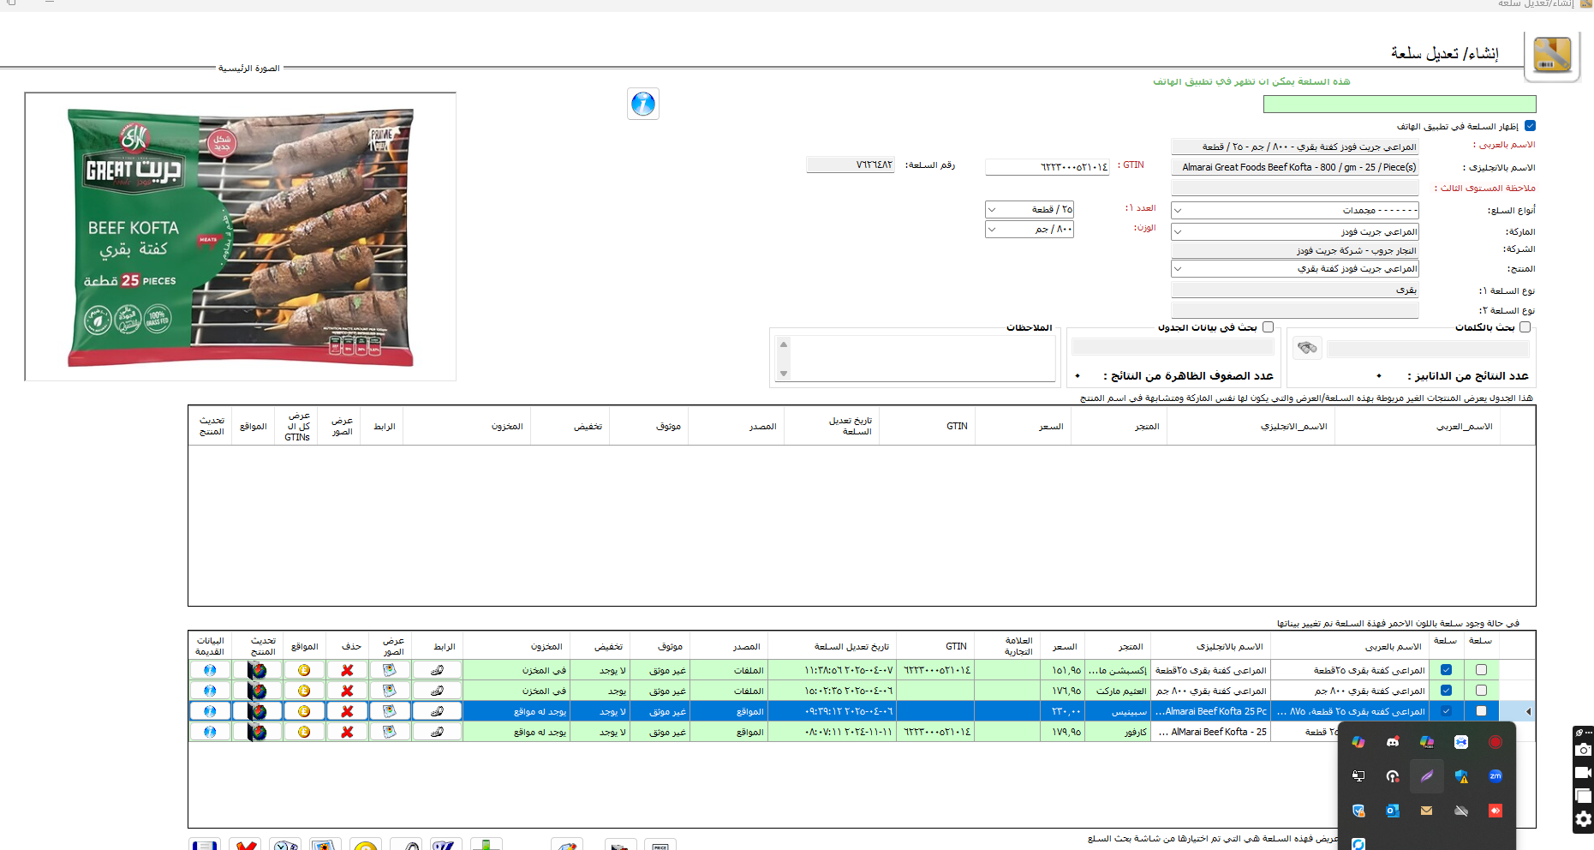Expand the item types dropdown

tap(1178, 210)
